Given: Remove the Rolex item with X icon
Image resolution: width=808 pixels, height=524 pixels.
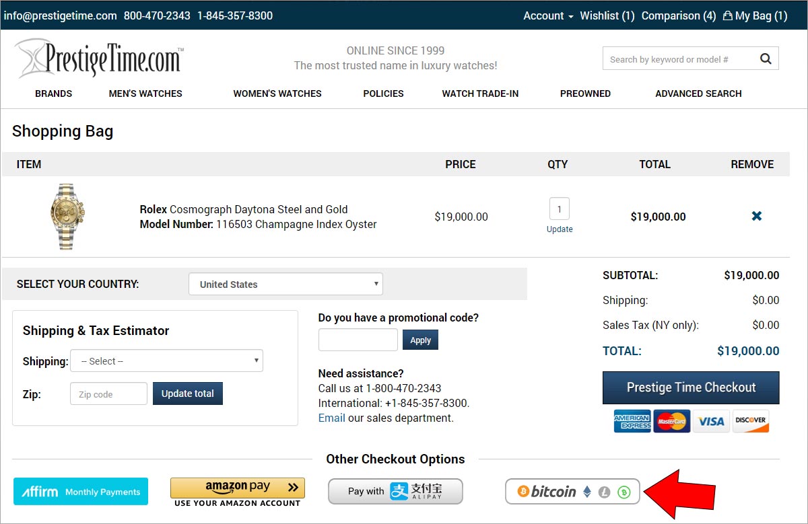Looking at the screenshot, I should [757, 216].
